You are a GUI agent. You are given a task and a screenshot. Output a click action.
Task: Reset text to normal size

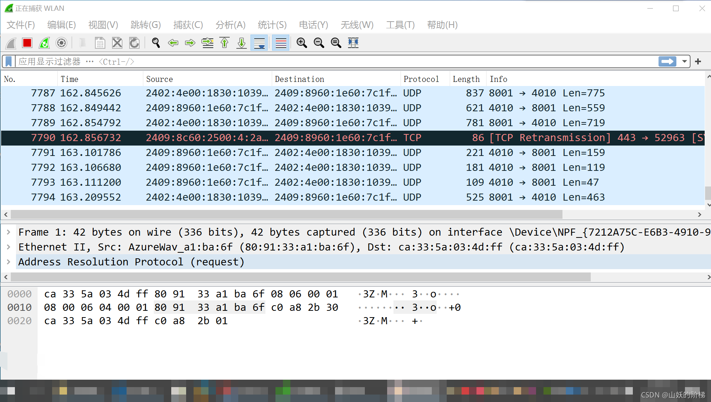coord(336,43)
